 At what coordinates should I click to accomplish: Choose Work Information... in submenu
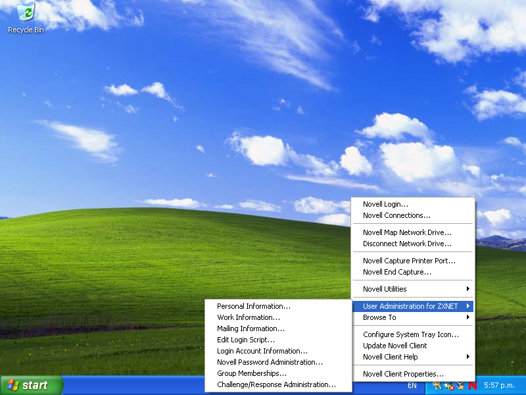278,317
